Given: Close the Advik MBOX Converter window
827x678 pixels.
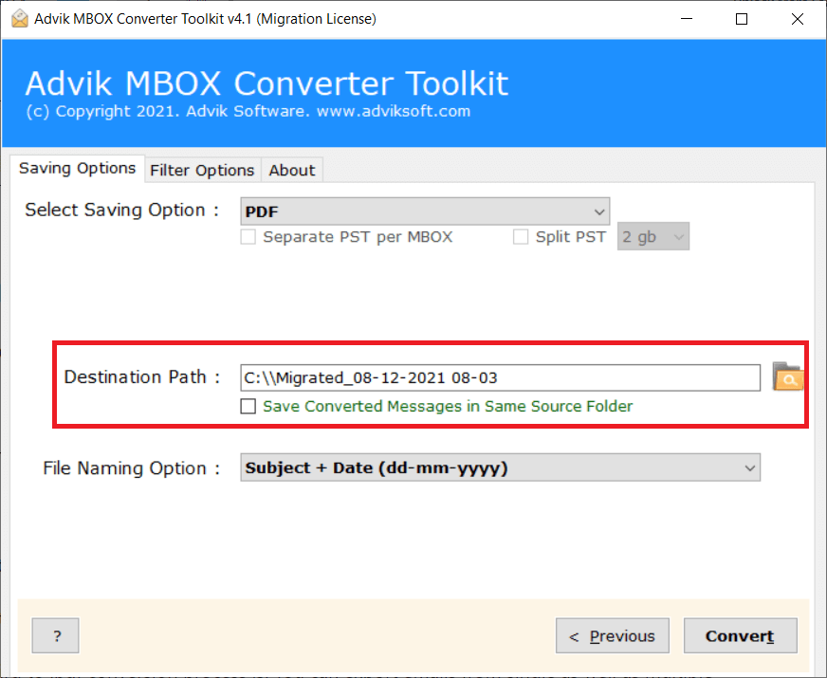Looking at the screenshot, I should [797, 19].
